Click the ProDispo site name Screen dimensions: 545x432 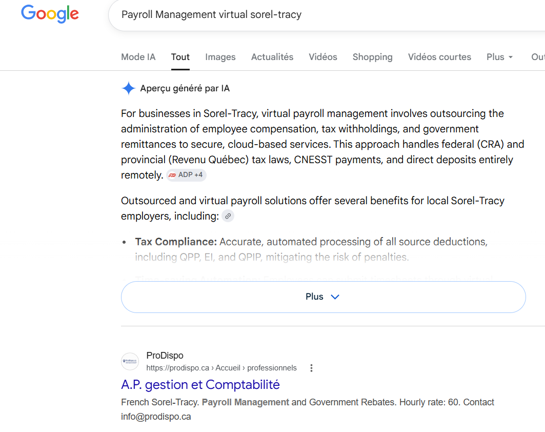point(165,356)
